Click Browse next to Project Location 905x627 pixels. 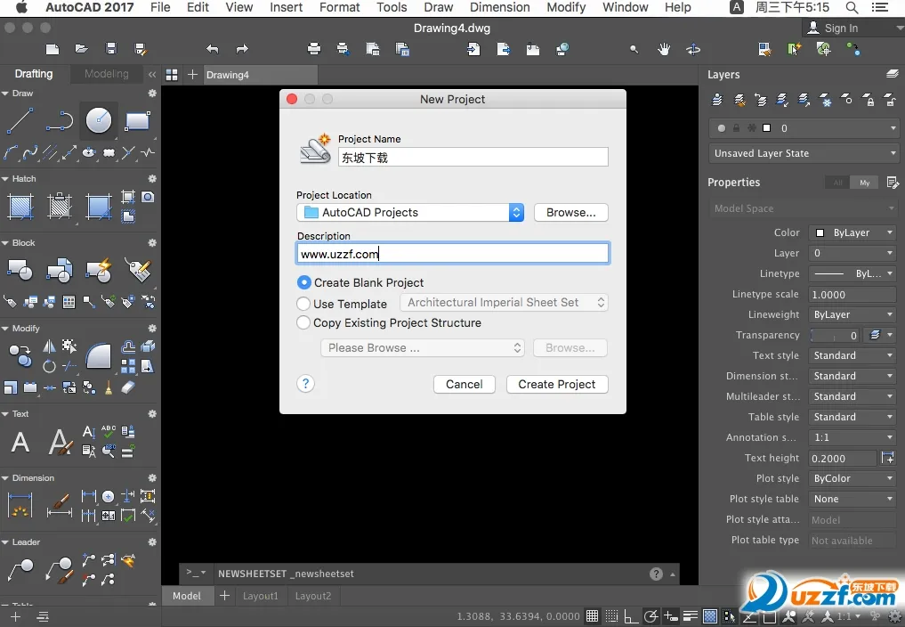coord(570,212)
